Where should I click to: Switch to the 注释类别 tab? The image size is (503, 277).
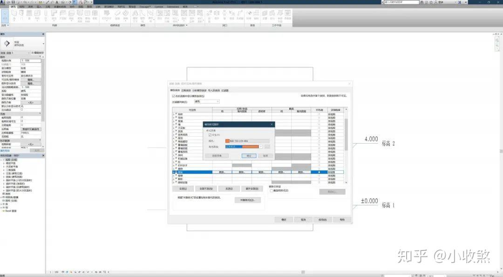pyautogui.click(x=186, y=90)
